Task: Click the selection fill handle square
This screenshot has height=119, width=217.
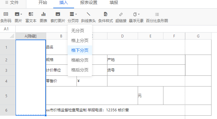Action: pos(46,115)
